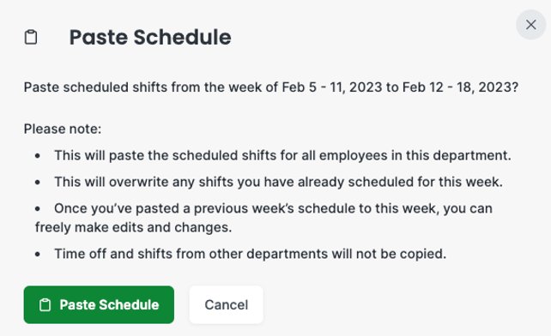The width and height of the screenshot is (551, 336).
Task: Click the bullet dot before the overwrite note
Action: 38,183
